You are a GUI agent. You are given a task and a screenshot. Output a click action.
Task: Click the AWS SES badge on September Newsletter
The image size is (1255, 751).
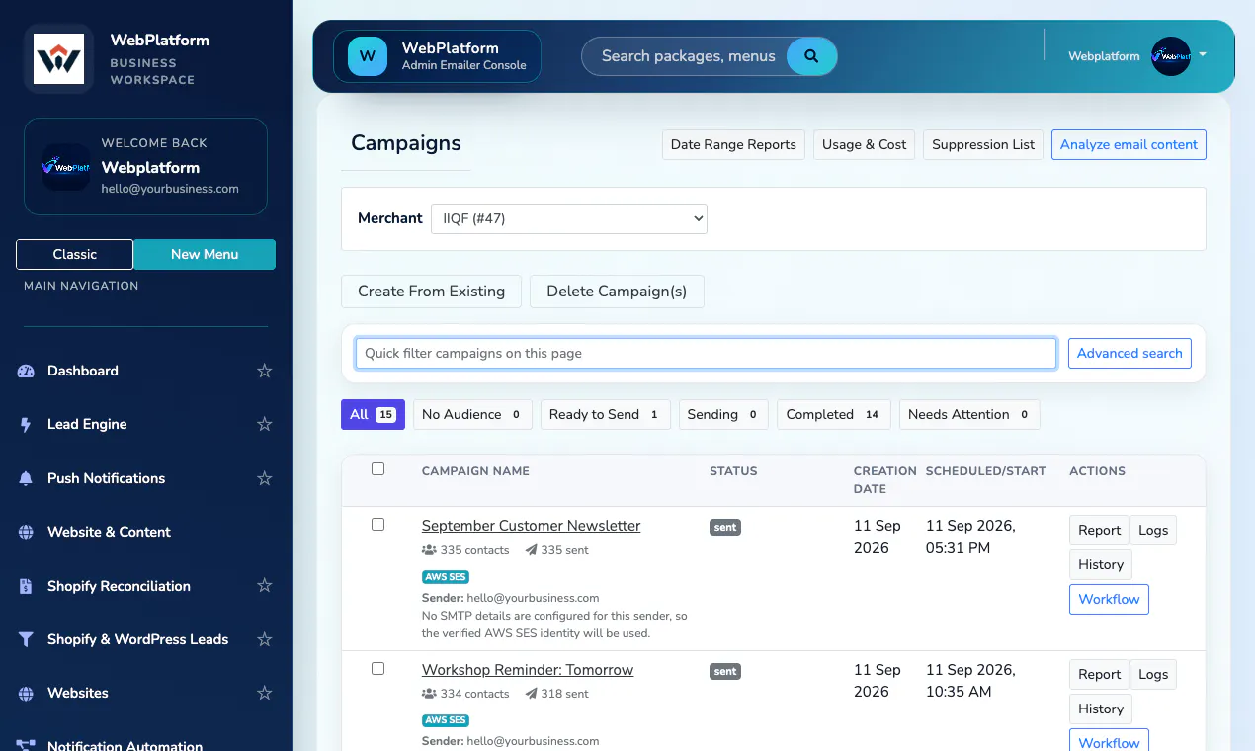point(446,576)
